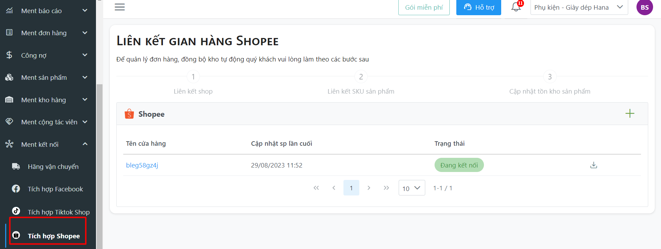661x249 pixels.
Task: Click the sidebar vertical scrollbar
Action: pos(99,166)
